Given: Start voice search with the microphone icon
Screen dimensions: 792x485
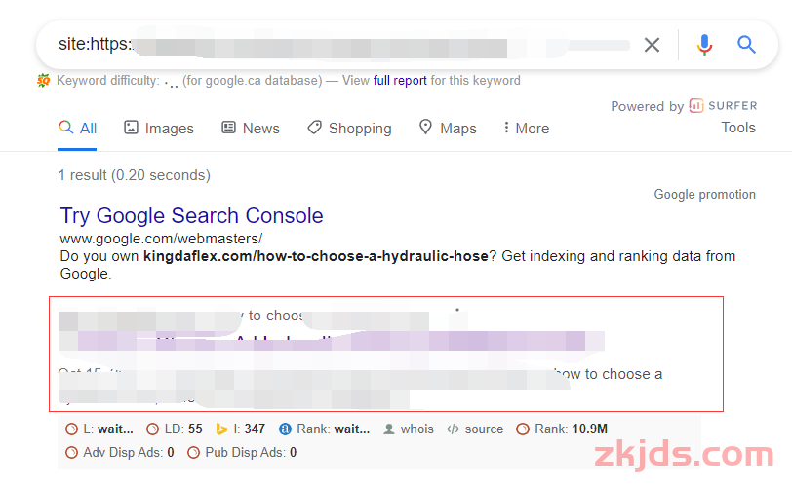Looking at the screenshot, I should click(704, 45).
